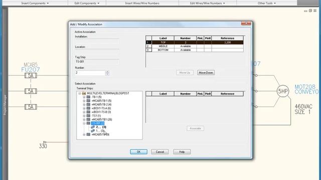321x180 pixels.
Task: Click the upper table's PinL column header
Action: pyautogui.click(x=200, y=38)
